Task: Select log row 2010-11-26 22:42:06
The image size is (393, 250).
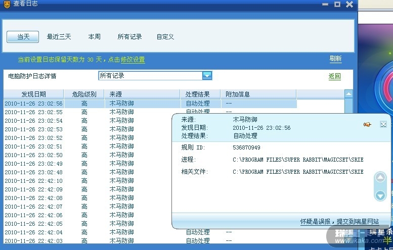Action: click(x=88, y=215)
